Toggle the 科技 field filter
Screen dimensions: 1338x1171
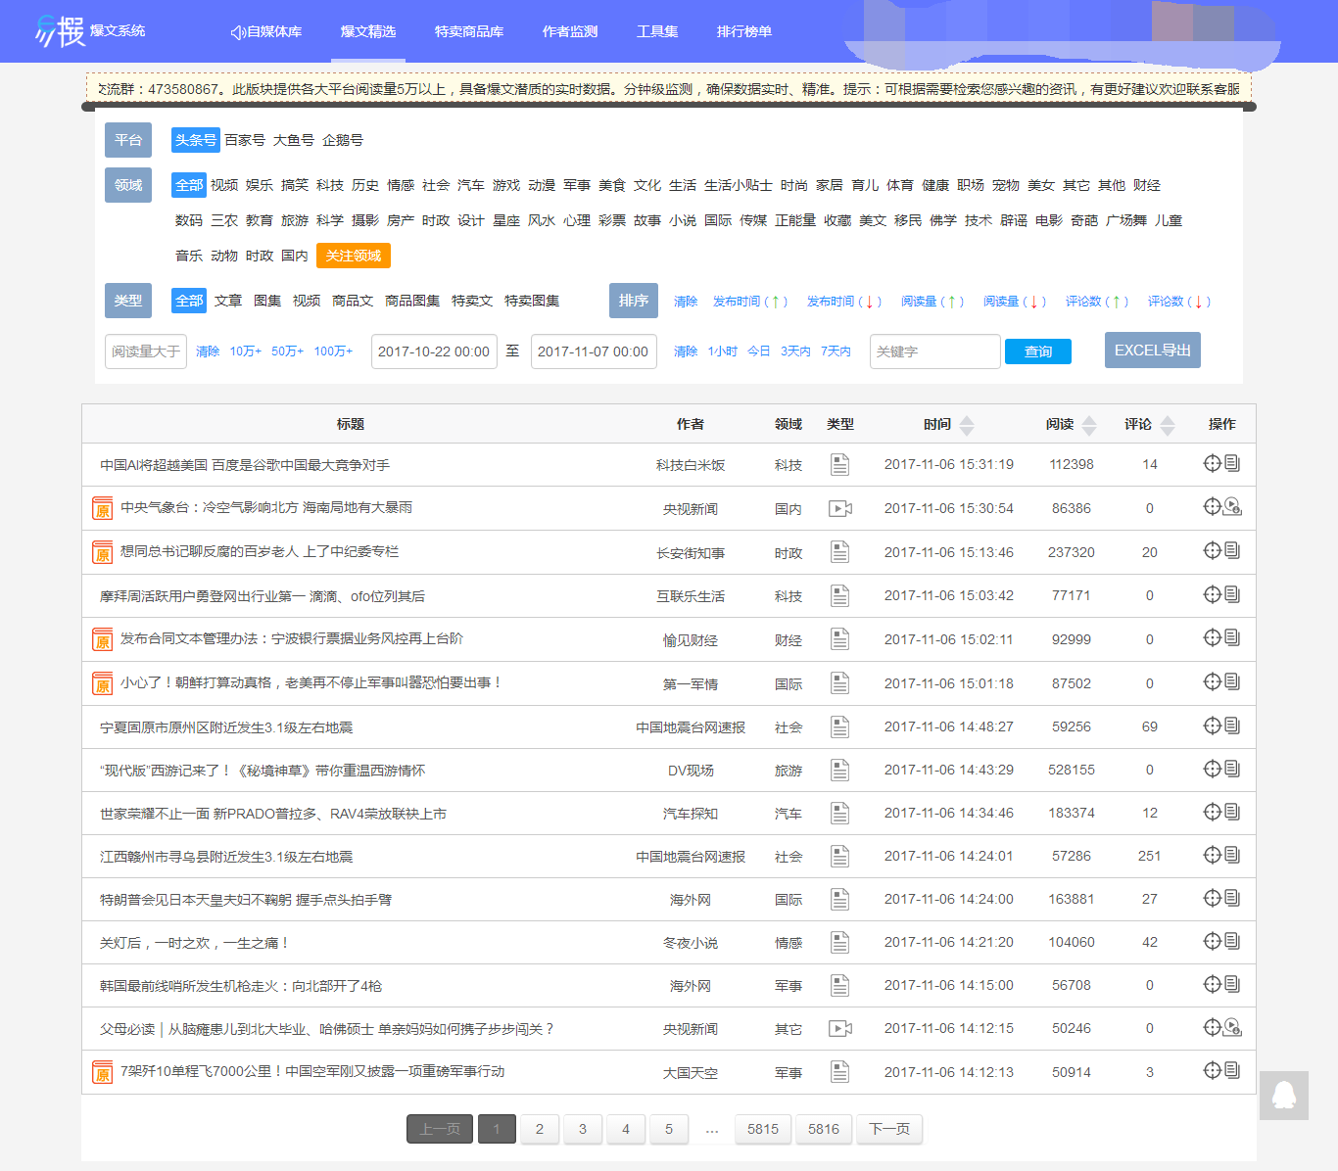pos(330,185)
